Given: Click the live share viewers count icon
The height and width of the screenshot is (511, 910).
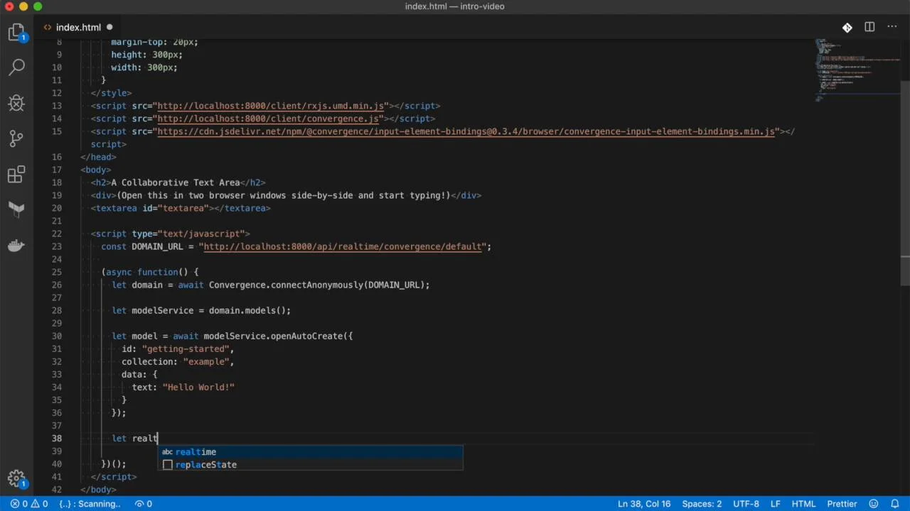Looking at the screenshot, I should tap(144, 504).
